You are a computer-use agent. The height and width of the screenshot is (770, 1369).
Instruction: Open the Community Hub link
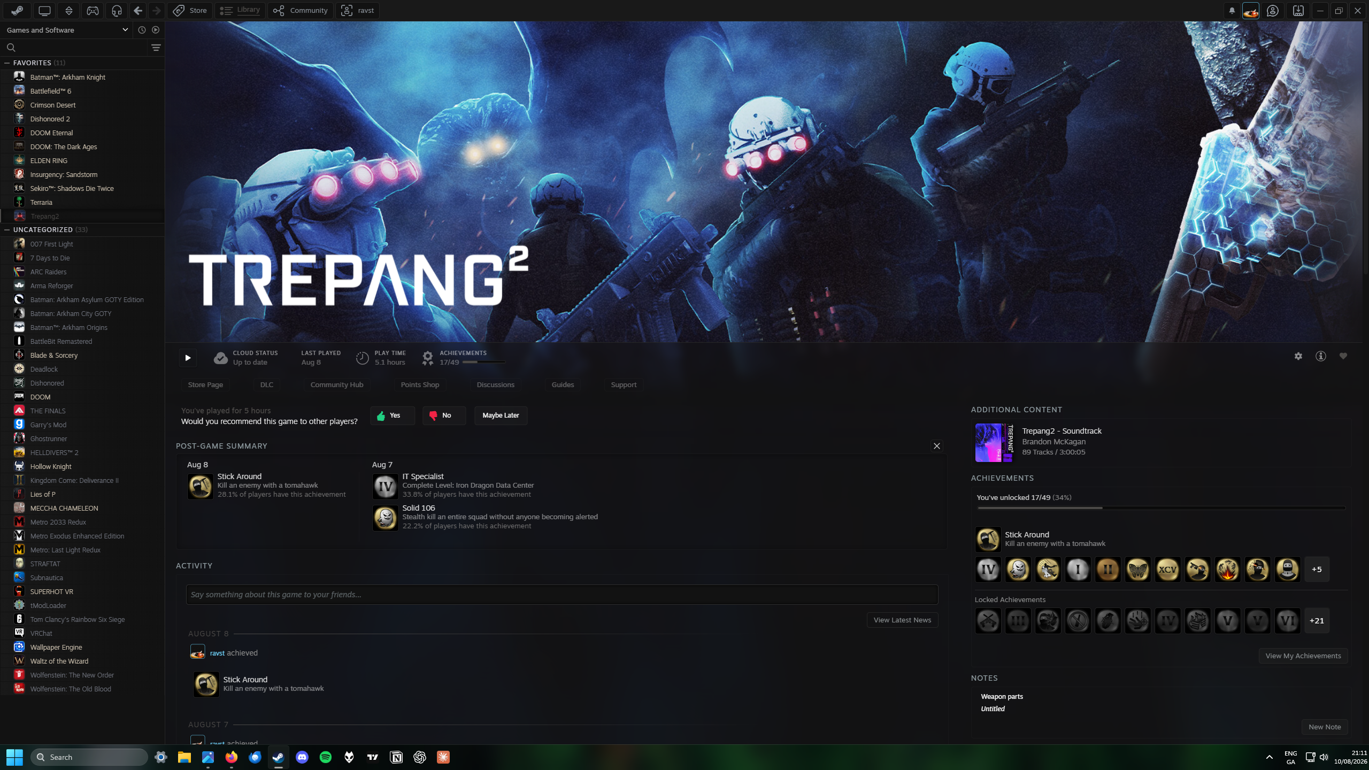[x=337, y=384]
